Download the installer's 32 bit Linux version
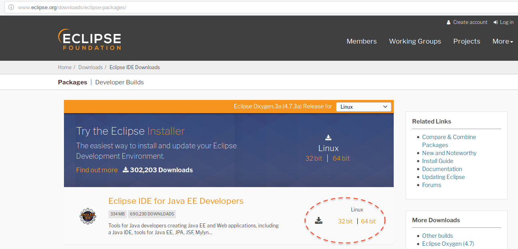Image resolution: width=518 pixels, height=249 pixels. pyautogui.click(x=314, y=158)
